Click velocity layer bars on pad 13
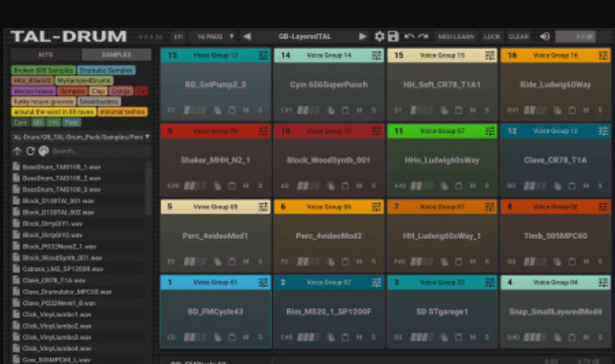The width and height of the screenshot is (615, 364). pyautogui.click(x=195, y=110)
